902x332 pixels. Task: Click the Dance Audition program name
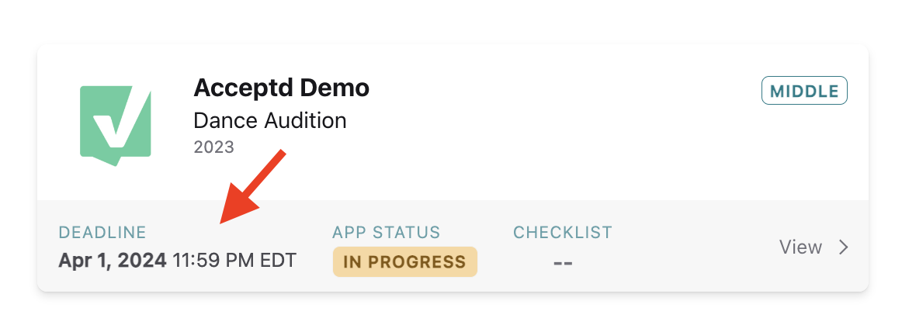pos(270,121)
